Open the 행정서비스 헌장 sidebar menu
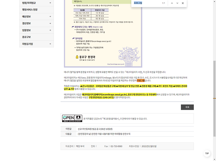 coord(37,10)
